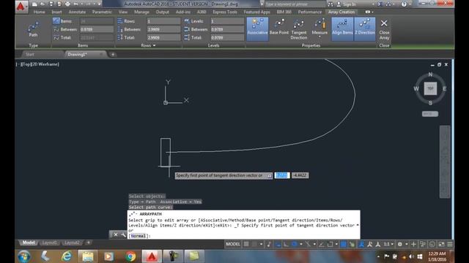This screenshot has width=469, height=263.
Task: Click the Save quick access icon
Action: coord(51,4)
